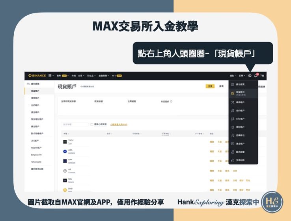Click the futures account icon in dropdown

[x=233, y=110]
